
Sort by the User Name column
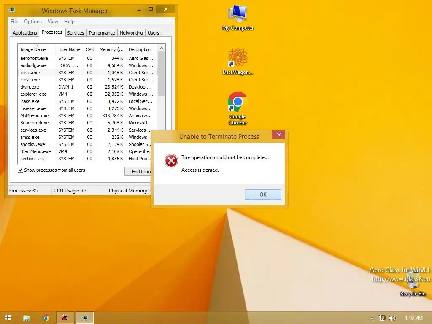69,49
